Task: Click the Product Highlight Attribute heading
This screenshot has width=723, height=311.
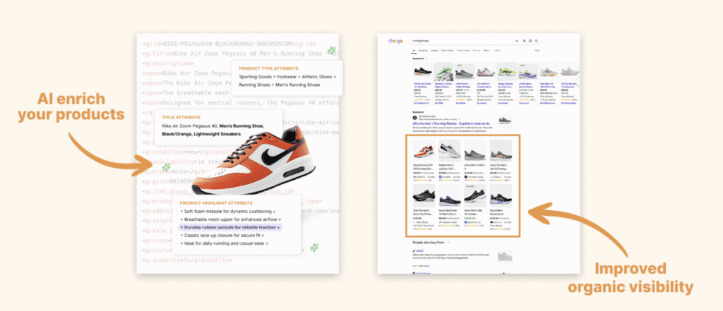Action: pyautogui.click(x=216, y=202)
